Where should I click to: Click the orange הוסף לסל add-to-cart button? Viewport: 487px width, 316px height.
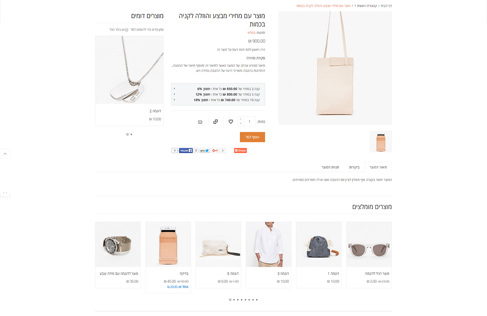(252, 137)
